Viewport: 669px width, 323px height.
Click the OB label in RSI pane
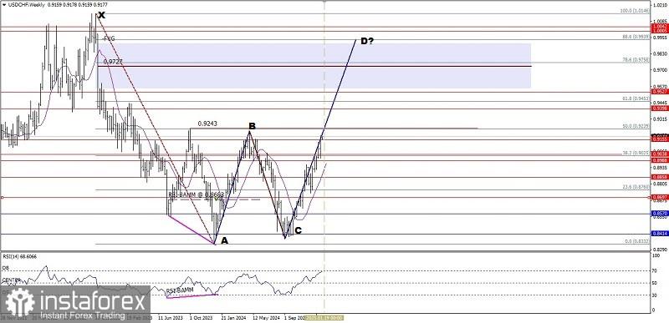point(6,268)
